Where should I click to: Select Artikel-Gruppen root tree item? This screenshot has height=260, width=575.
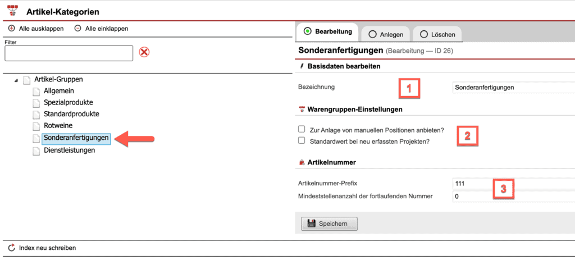(58, 79)
